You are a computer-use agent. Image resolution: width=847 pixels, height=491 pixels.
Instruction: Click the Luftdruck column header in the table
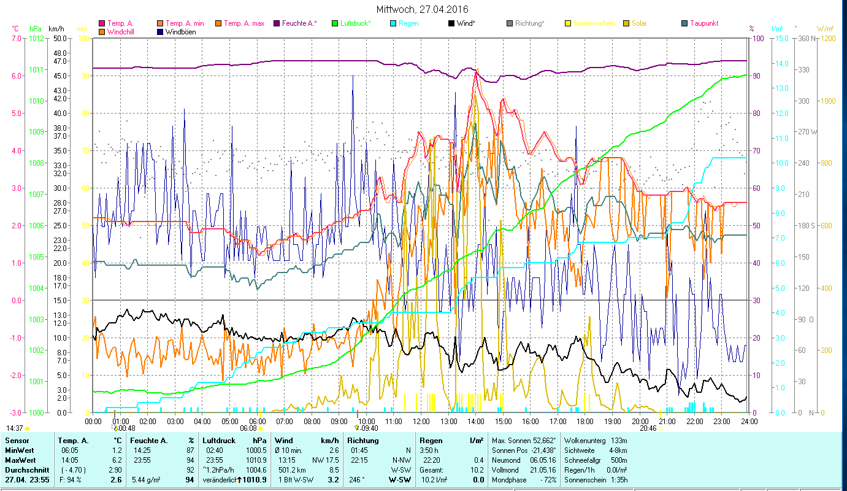[220, 441]
